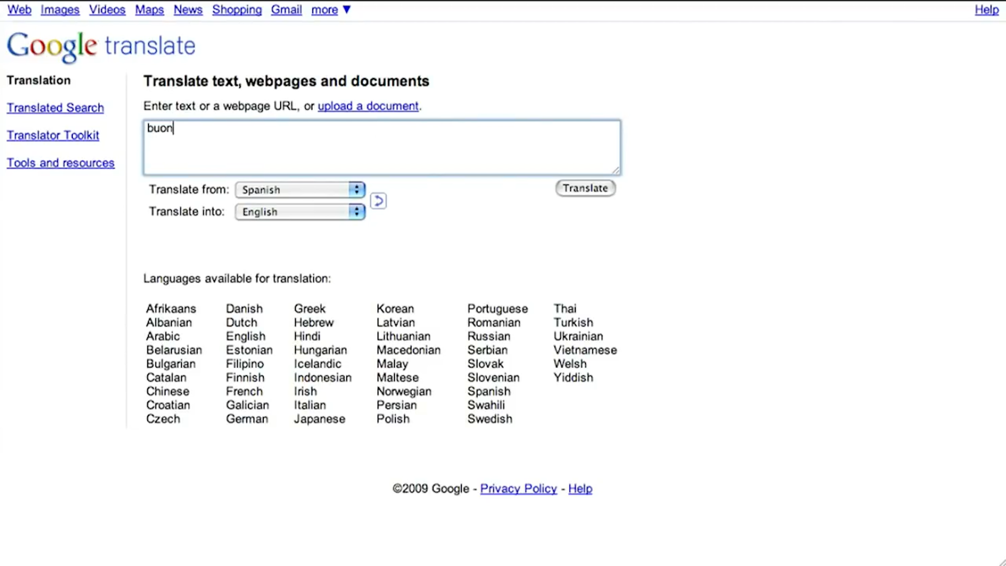
Task: Click into the text box containing buon
Action: point(382,147)
